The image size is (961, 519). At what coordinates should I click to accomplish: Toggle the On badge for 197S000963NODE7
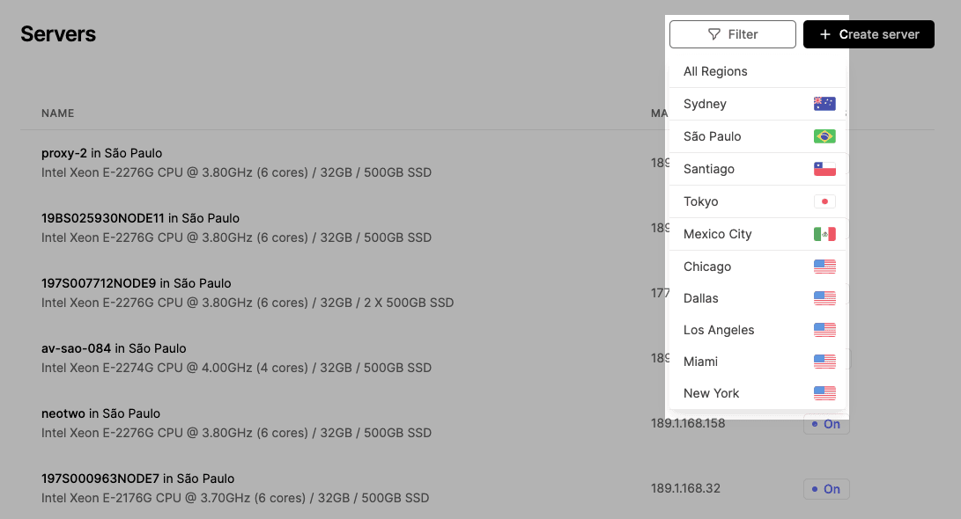825,489
